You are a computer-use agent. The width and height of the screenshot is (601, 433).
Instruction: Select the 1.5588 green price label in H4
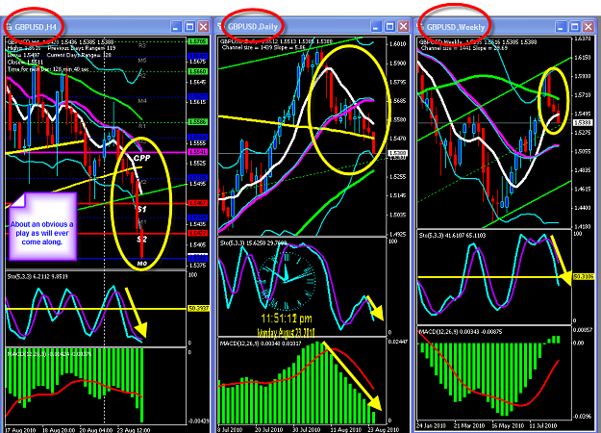pos(197,122)
